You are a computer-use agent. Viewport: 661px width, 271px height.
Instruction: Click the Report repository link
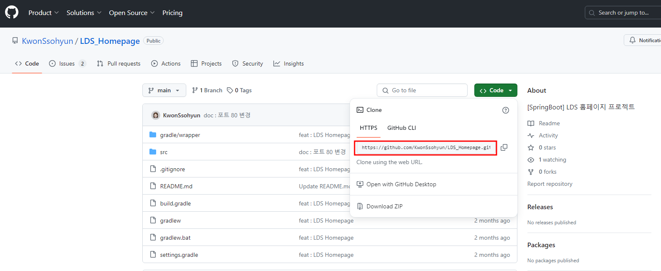pyautogui.click(x=550, y=184)
